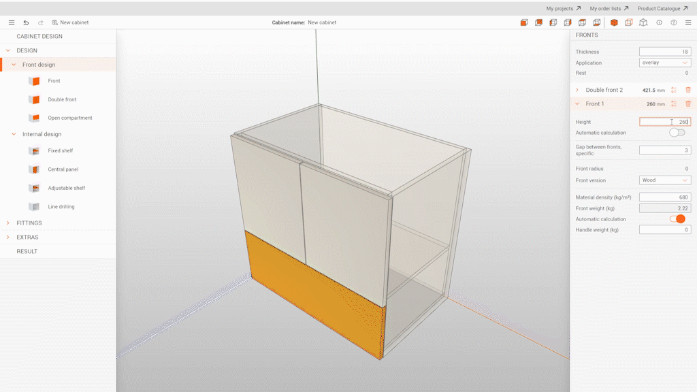Click the info icon in the toolbar

658,22
